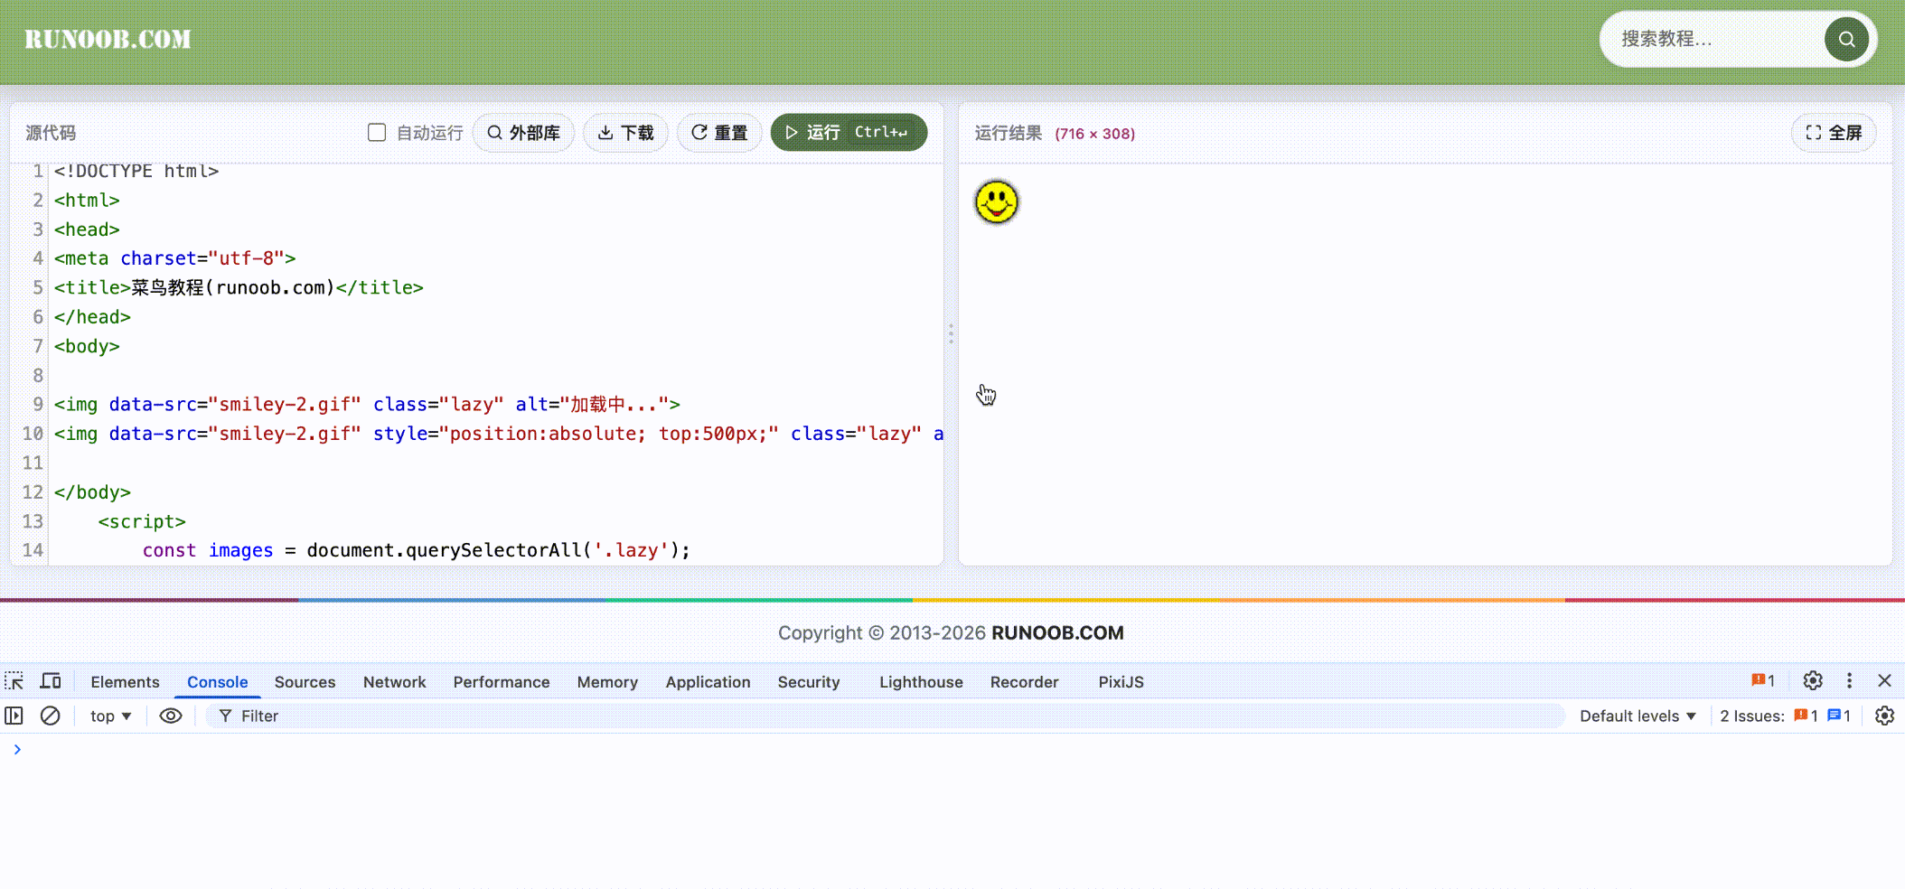Open console settings gear icon
This screenshot has height=889, width=1905.
[x=1884, y=716]
